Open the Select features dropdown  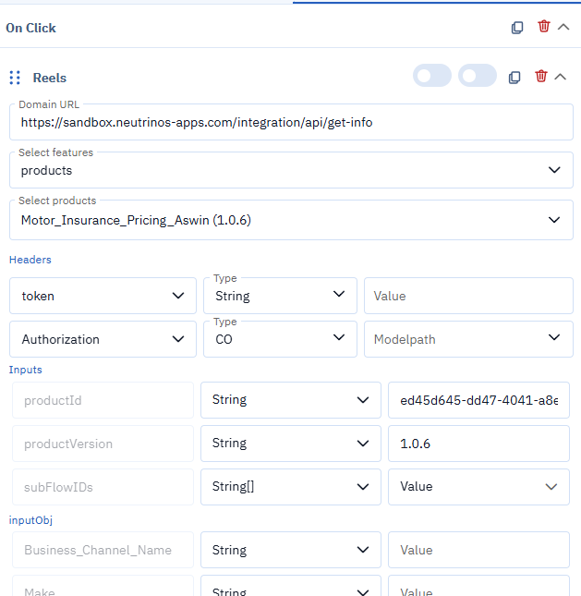click(291, 170)
